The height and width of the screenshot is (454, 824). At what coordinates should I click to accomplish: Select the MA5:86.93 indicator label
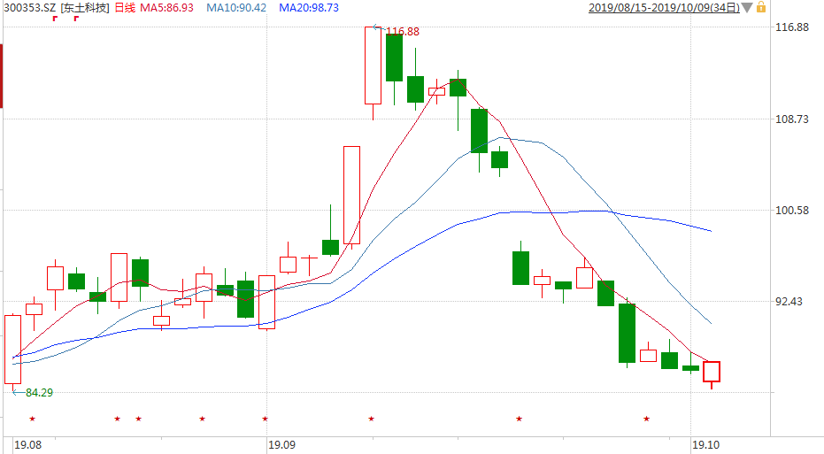point(166,8)
